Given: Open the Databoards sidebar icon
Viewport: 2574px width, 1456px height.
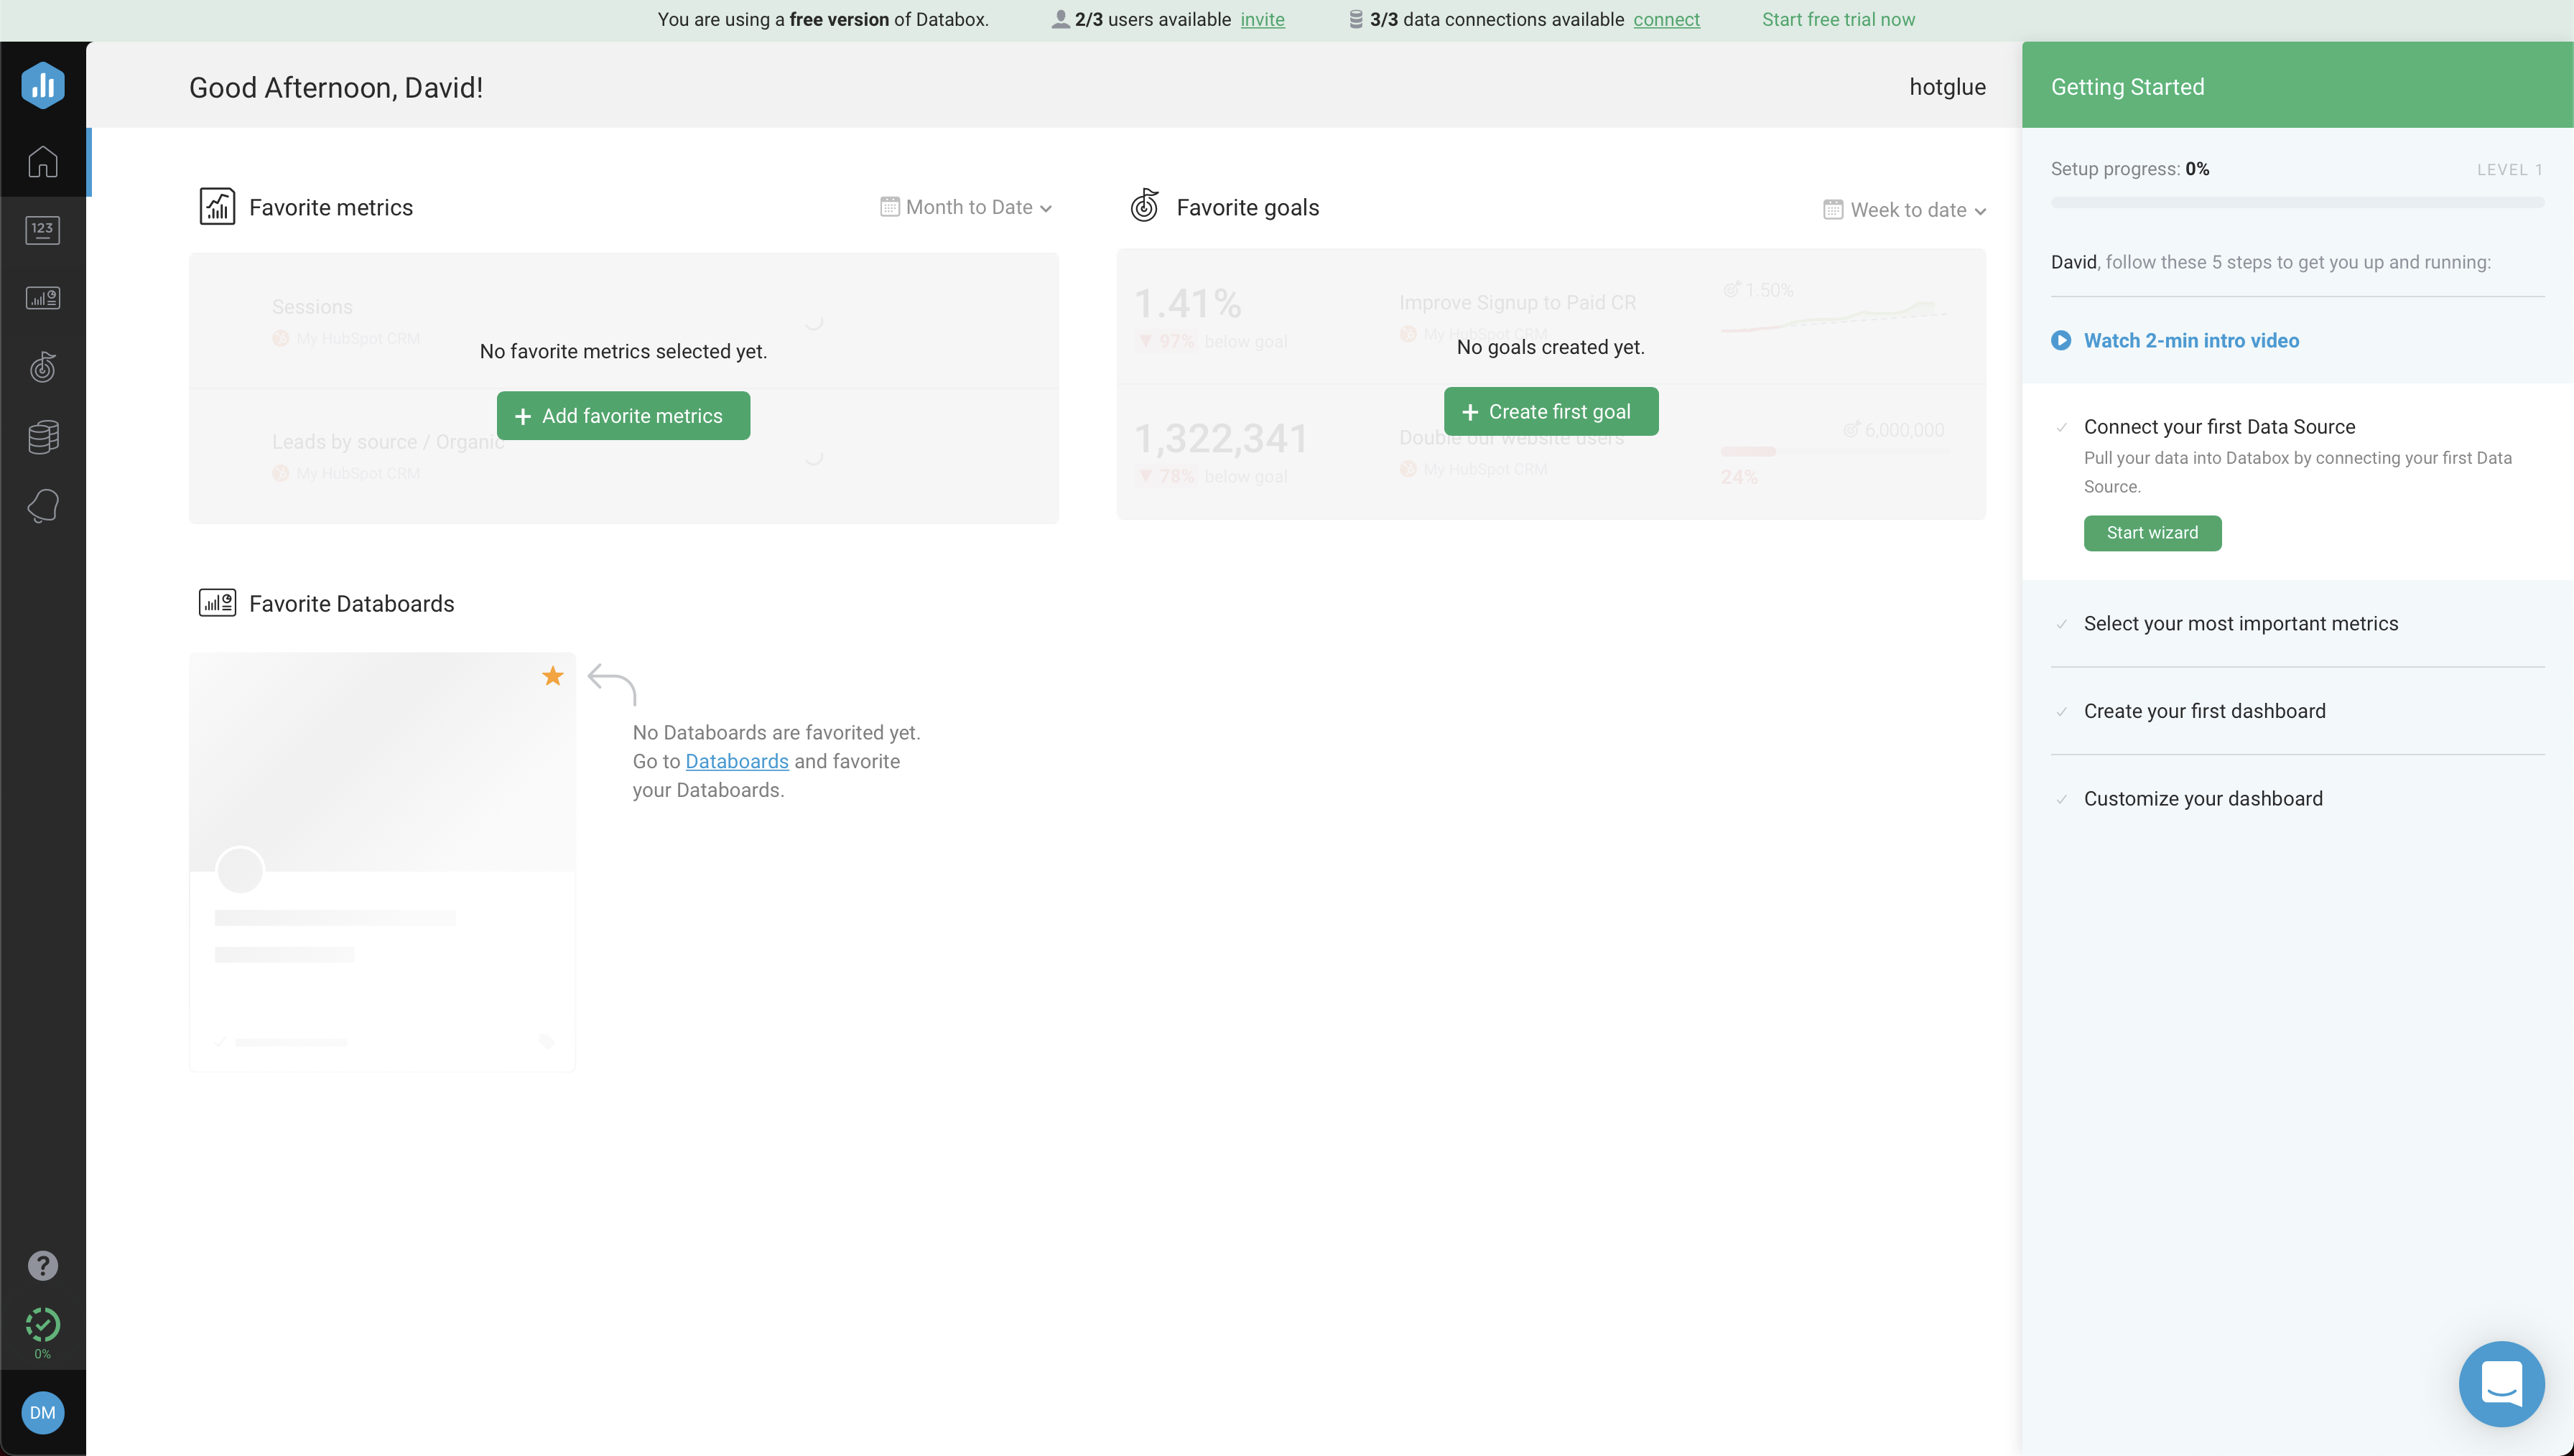Looking at the screenshot, I should tap(43, 298).
